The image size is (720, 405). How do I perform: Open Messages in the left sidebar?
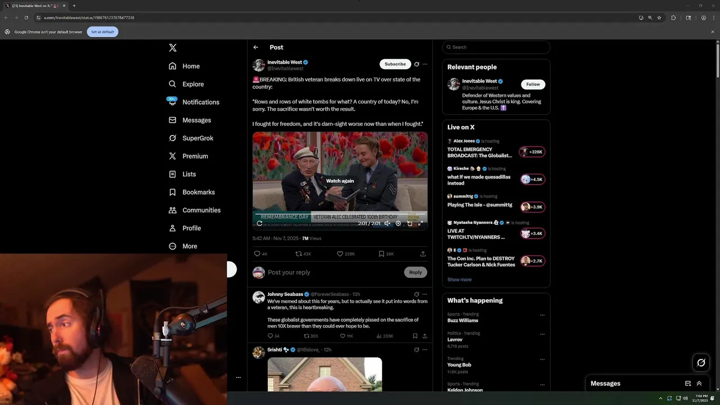pyautogui.click(x=190, y=120)
